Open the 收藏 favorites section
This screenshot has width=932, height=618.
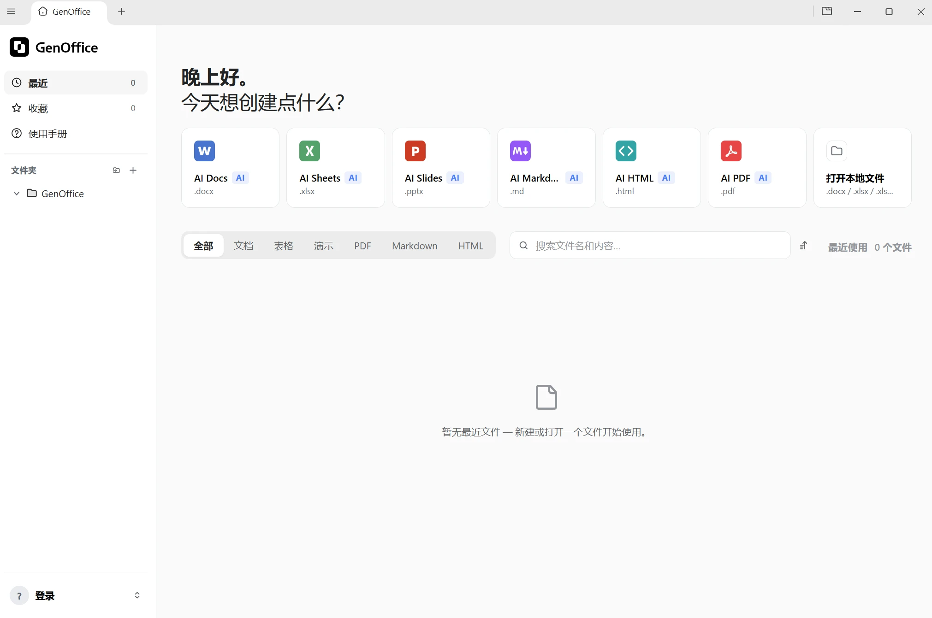(x=76, y=108)
